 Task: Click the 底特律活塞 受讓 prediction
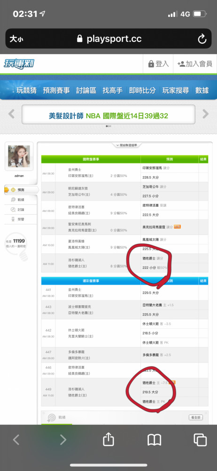point(155,205)
